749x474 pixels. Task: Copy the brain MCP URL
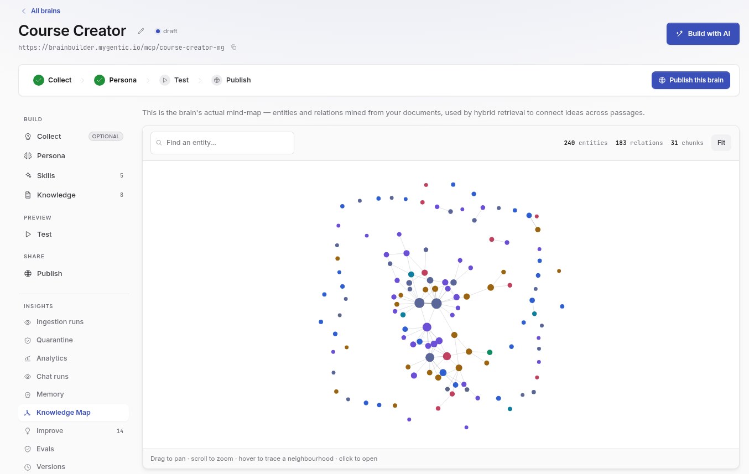tap(234, 48)
